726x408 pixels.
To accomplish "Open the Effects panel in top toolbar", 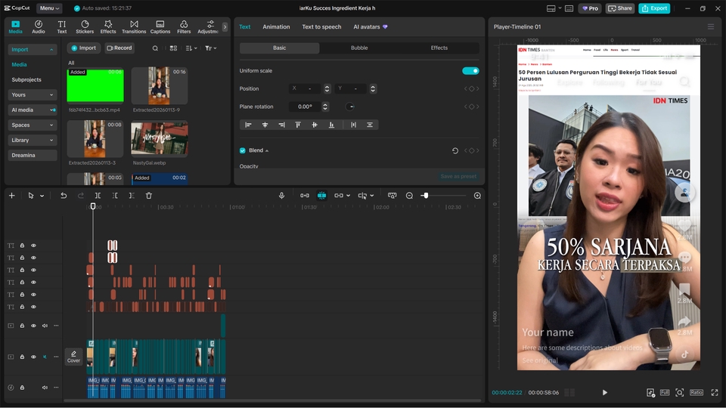I will coord(108,27).
